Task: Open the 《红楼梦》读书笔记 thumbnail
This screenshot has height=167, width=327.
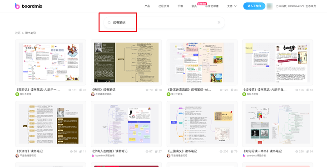Action: click(277, 62)
